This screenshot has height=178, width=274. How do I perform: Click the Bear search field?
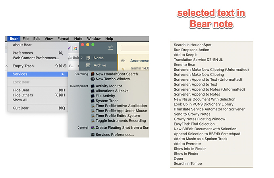pos(135,48)
